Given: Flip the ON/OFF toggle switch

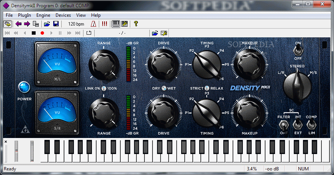Looking at the screenshot, I should [x=298, y=50].
